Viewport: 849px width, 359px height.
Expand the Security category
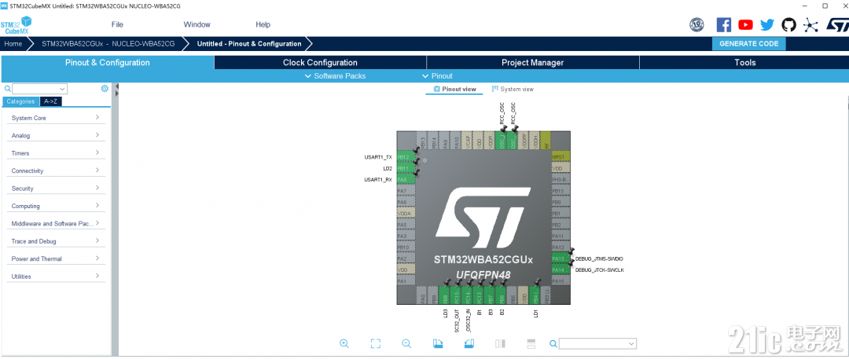(x=55, y=188)
